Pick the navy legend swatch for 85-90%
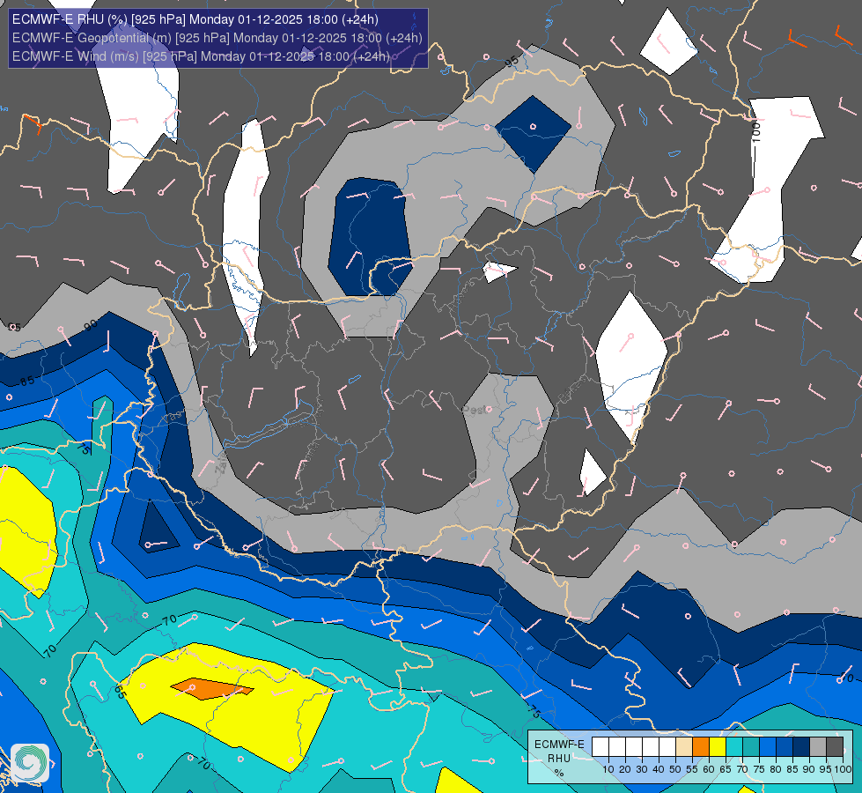This screenshot has height=793, width=862. pyautogui.click(x=801, y=747)
